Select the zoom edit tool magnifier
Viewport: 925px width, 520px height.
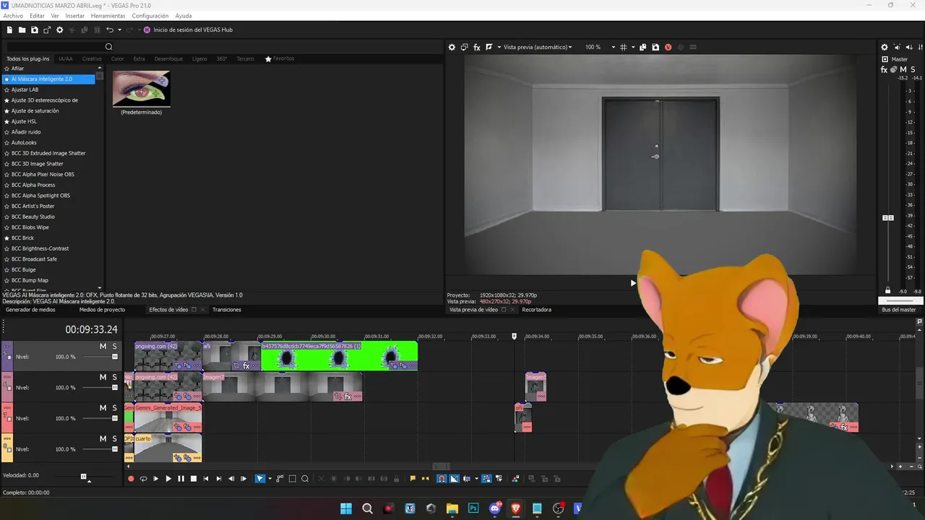pyautogui.click(x=305, y=478)
